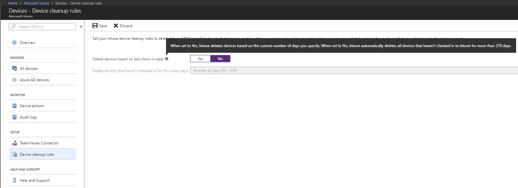Click the Audit logs icon

coord(14,117)
